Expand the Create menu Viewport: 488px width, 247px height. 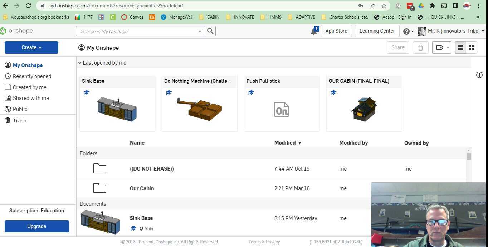(31, 47)
